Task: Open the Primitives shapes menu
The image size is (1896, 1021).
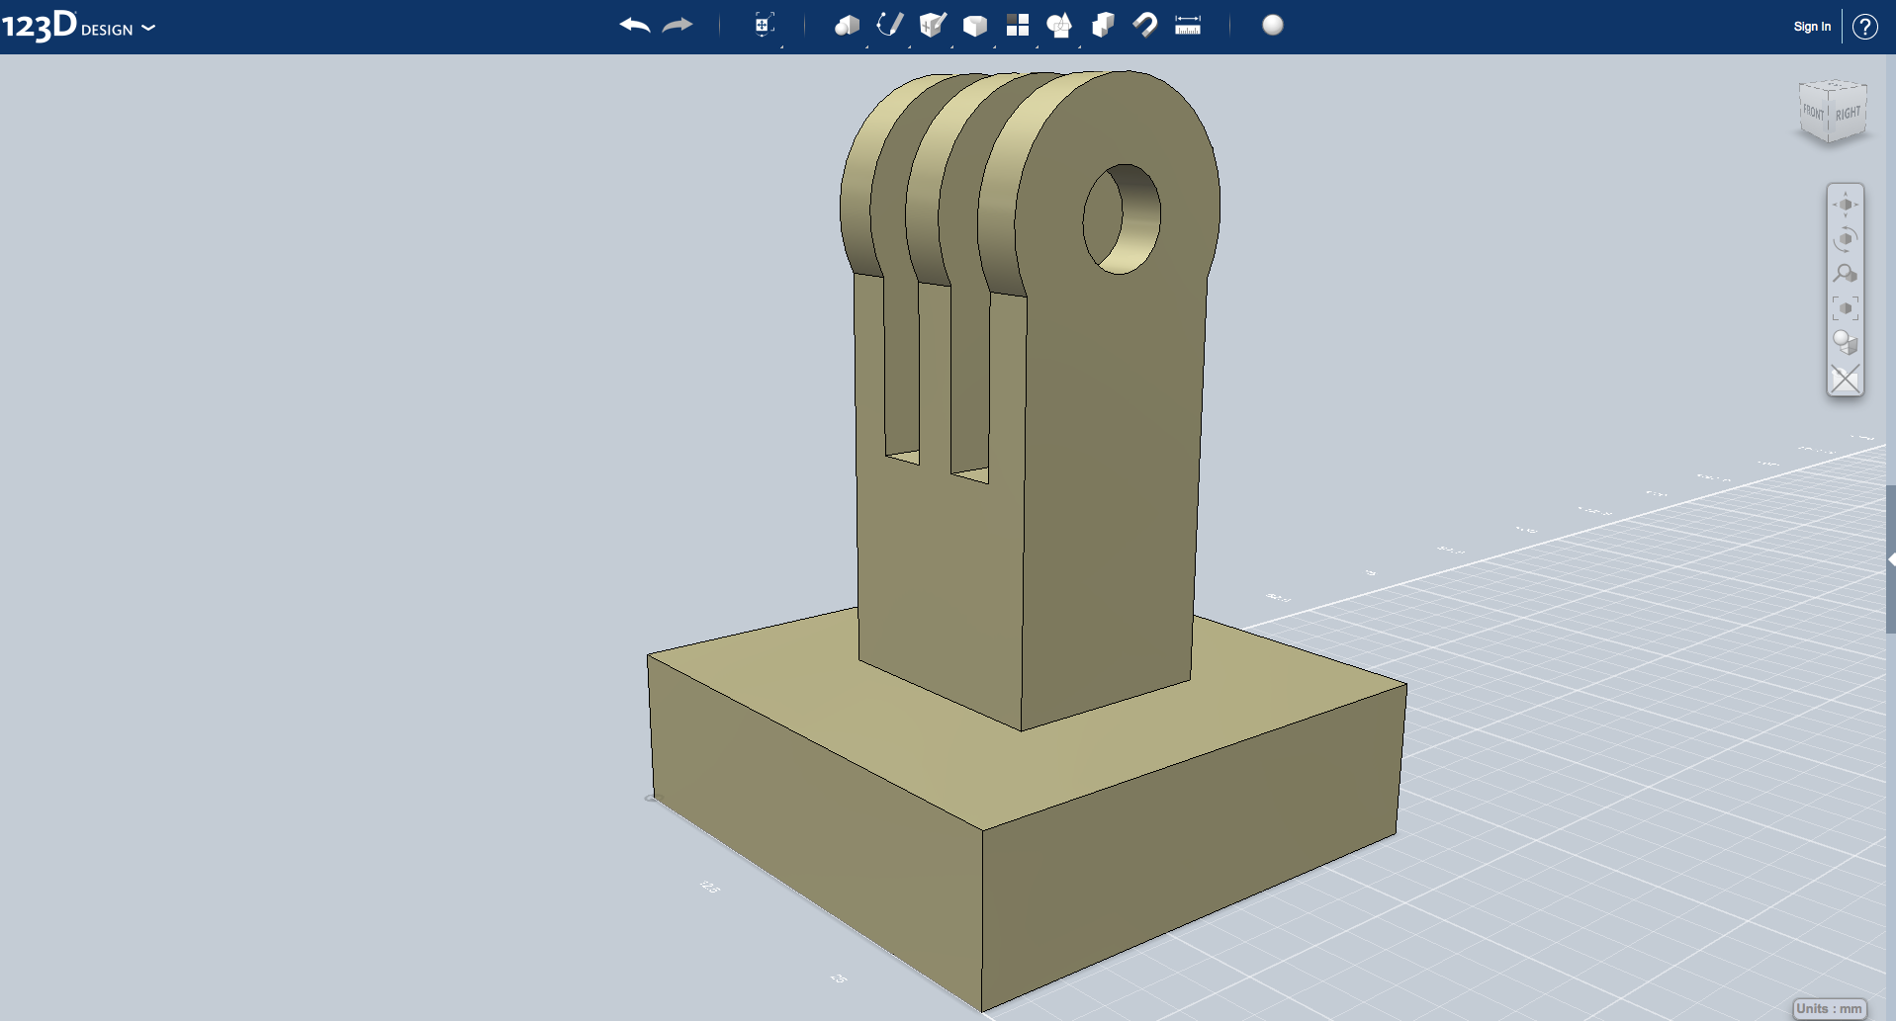Action: point(848,26)
